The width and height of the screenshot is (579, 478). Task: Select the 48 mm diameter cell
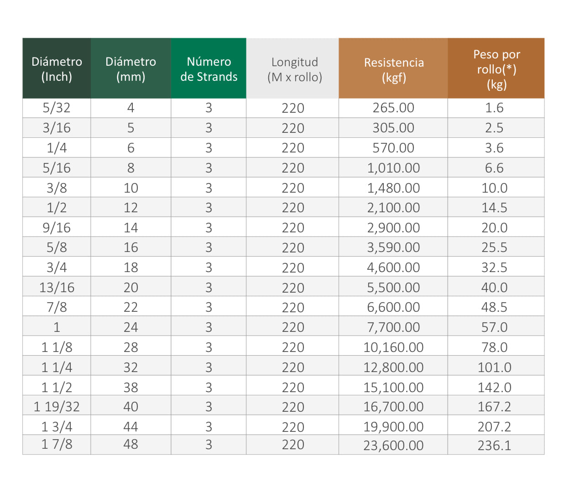(x=130, y=444)
